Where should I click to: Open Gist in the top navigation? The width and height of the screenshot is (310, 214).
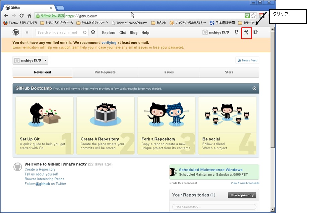123,33
